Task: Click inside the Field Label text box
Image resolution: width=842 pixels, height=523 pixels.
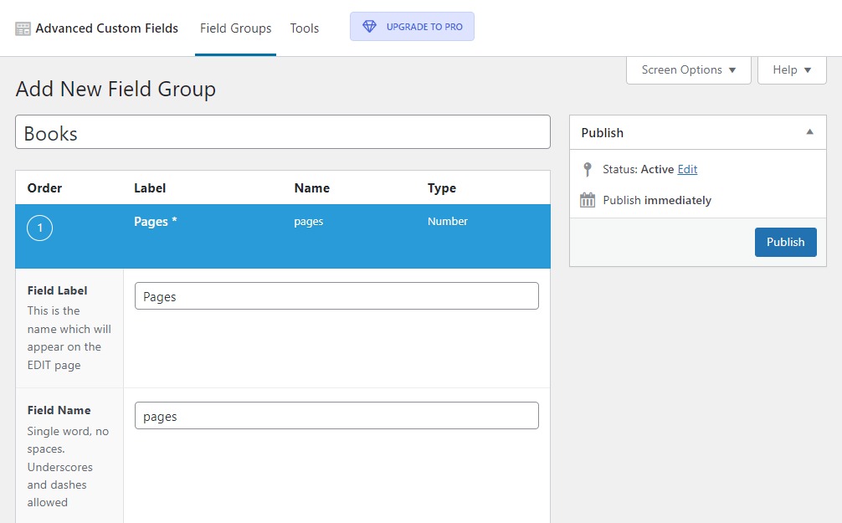Action: click(336, 295)
